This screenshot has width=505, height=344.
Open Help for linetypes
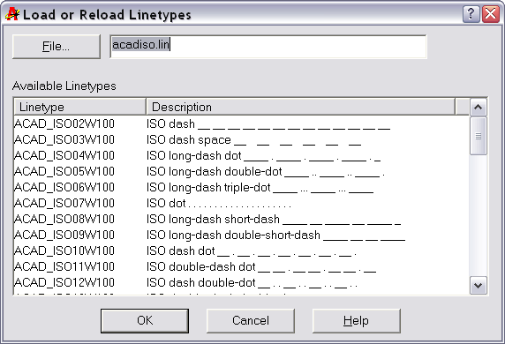pos(357,321)
